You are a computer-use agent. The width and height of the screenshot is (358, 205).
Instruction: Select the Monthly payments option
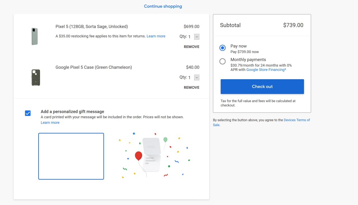(x=223, y=61)
